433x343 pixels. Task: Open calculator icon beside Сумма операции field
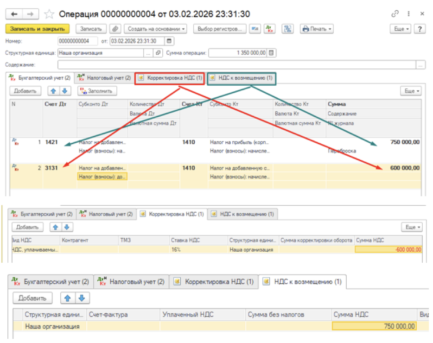coord(272,53)
